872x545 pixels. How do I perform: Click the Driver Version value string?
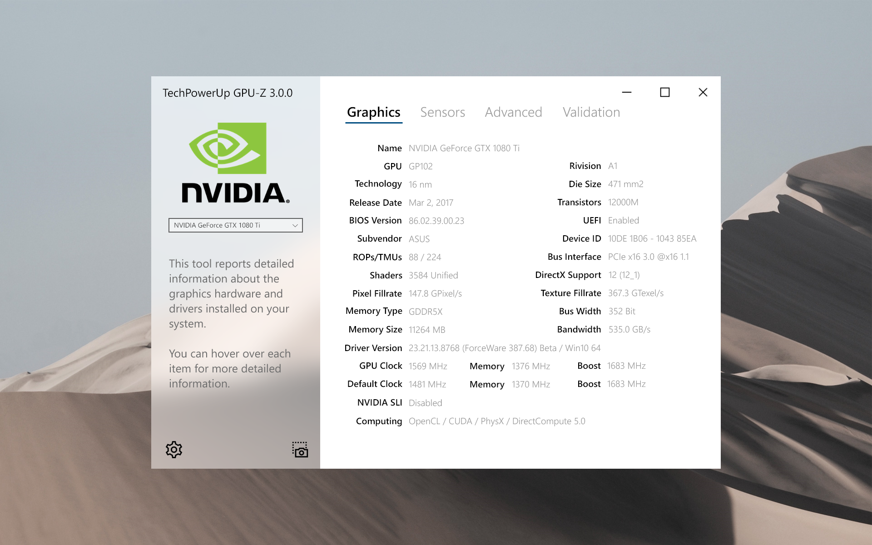[505, 348]
